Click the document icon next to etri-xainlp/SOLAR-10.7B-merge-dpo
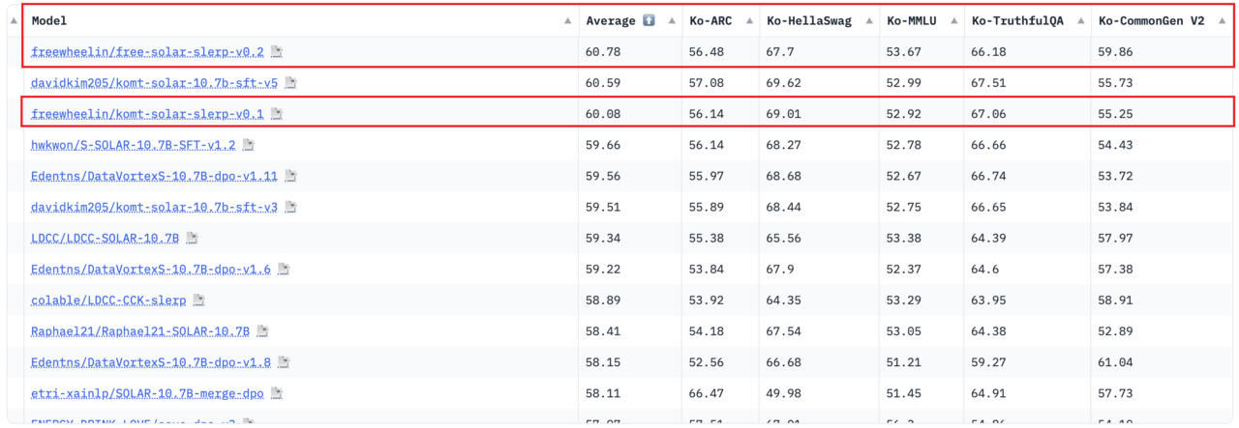The image size is (1239, 428). click(277, 393)
